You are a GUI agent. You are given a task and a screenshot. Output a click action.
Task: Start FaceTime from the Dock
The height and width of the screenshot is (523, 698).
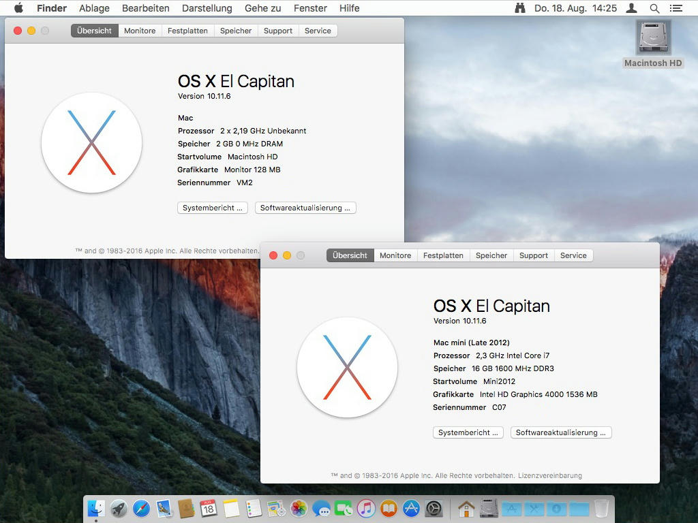(344, 508)
